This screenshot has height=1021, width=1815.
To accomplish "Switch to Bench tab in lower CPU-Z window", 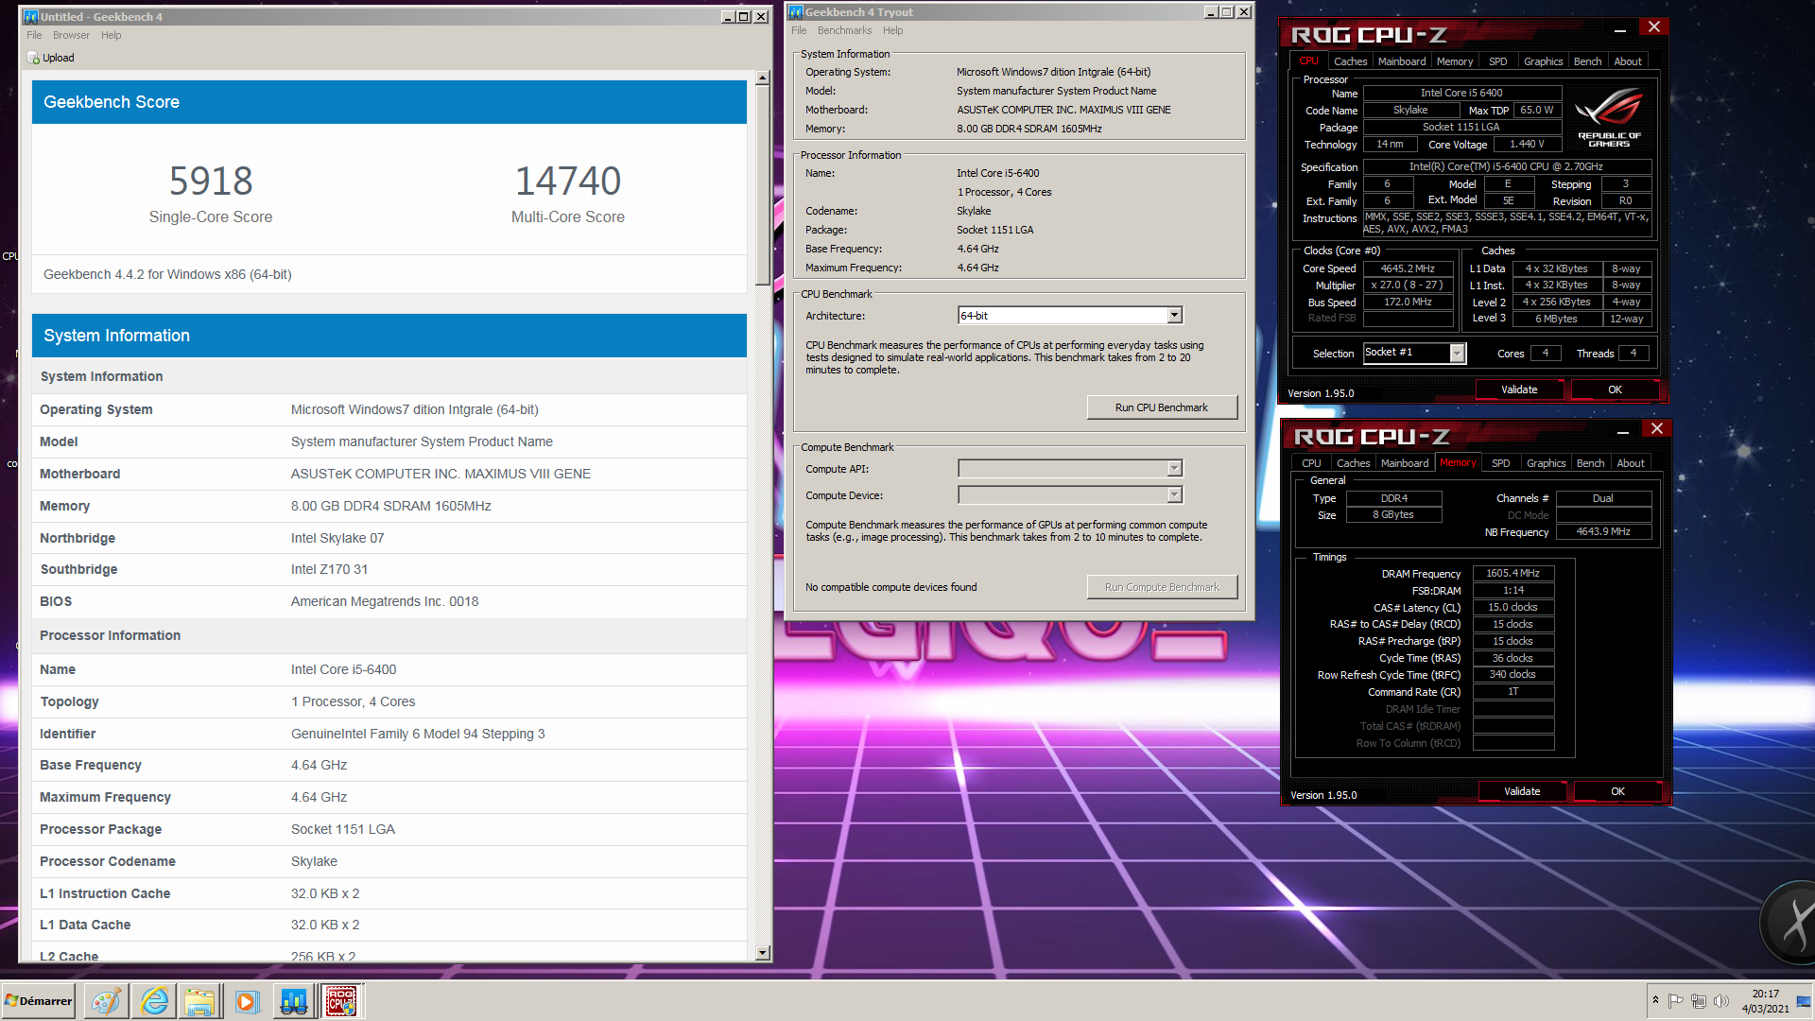I will [x=1591, y=463].
